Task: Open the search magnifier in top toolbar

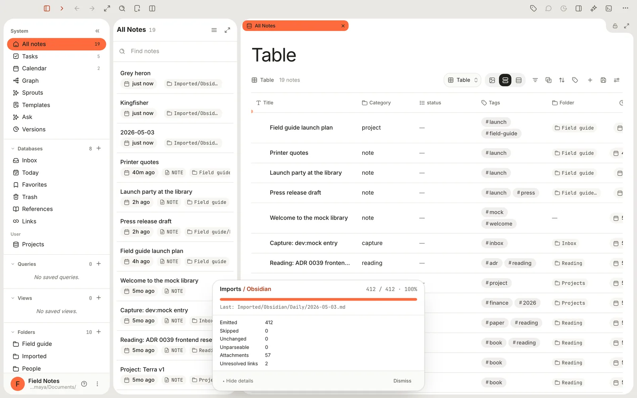Action: pos(122,8)
